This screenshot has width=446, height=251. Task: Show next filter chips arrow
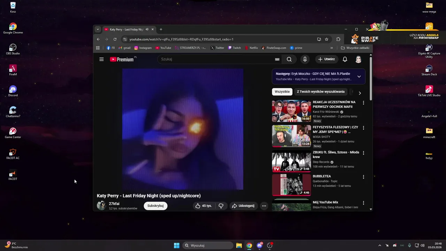pyautogui.click(x=360, y=93)
